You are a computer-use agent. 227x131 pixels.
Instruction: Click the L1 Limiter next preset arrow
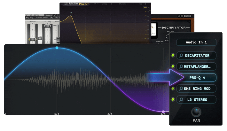(31, 18)
